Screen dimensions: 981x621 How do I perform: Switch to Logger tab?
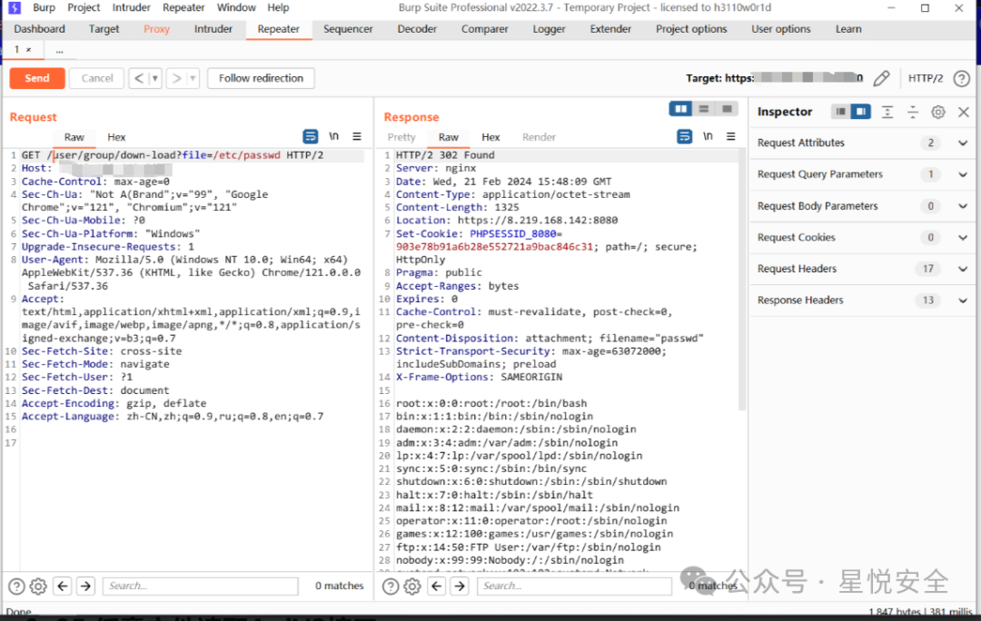tap(549, 29)
